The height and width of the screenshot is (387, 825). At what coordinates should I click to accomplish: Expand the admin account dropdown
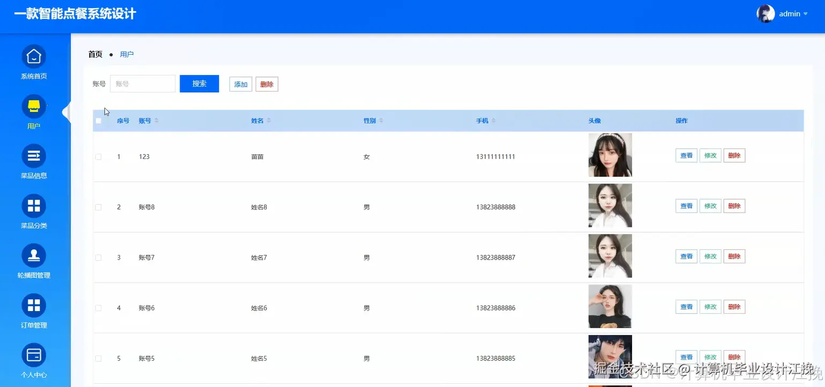[x=805, y=14]
